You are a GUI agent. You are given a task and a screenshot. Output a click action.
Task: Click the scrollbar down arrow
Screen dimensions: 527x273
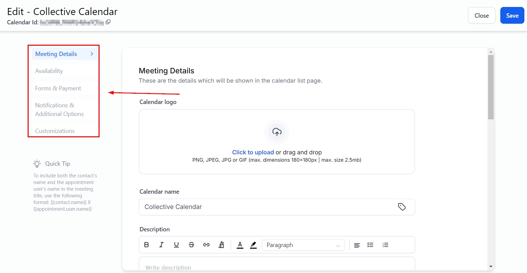491,267
